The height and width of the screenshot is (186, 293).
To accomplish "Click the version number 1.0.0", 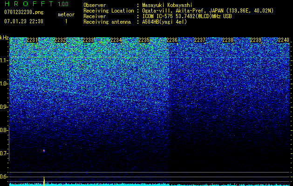I will click(63, 4).
